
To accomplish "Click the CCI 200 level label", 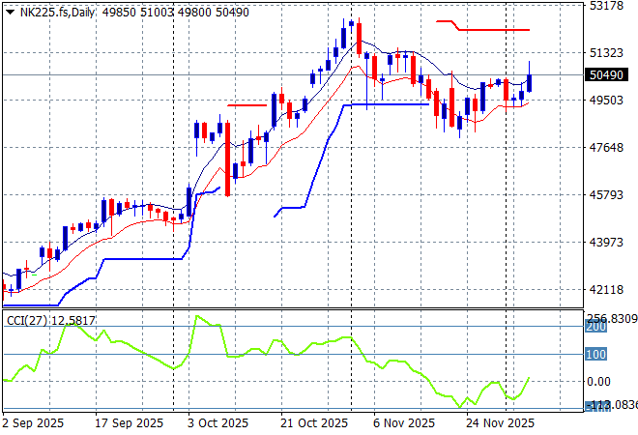I will click(595, 328).
